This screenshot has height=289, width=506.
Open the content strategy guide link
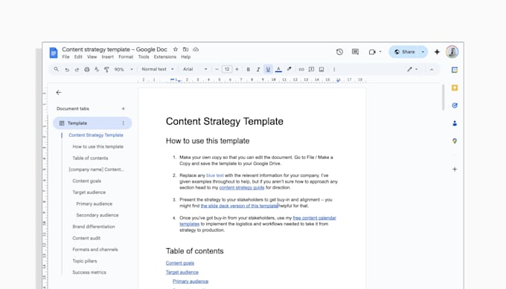click(x=242, y=187)
